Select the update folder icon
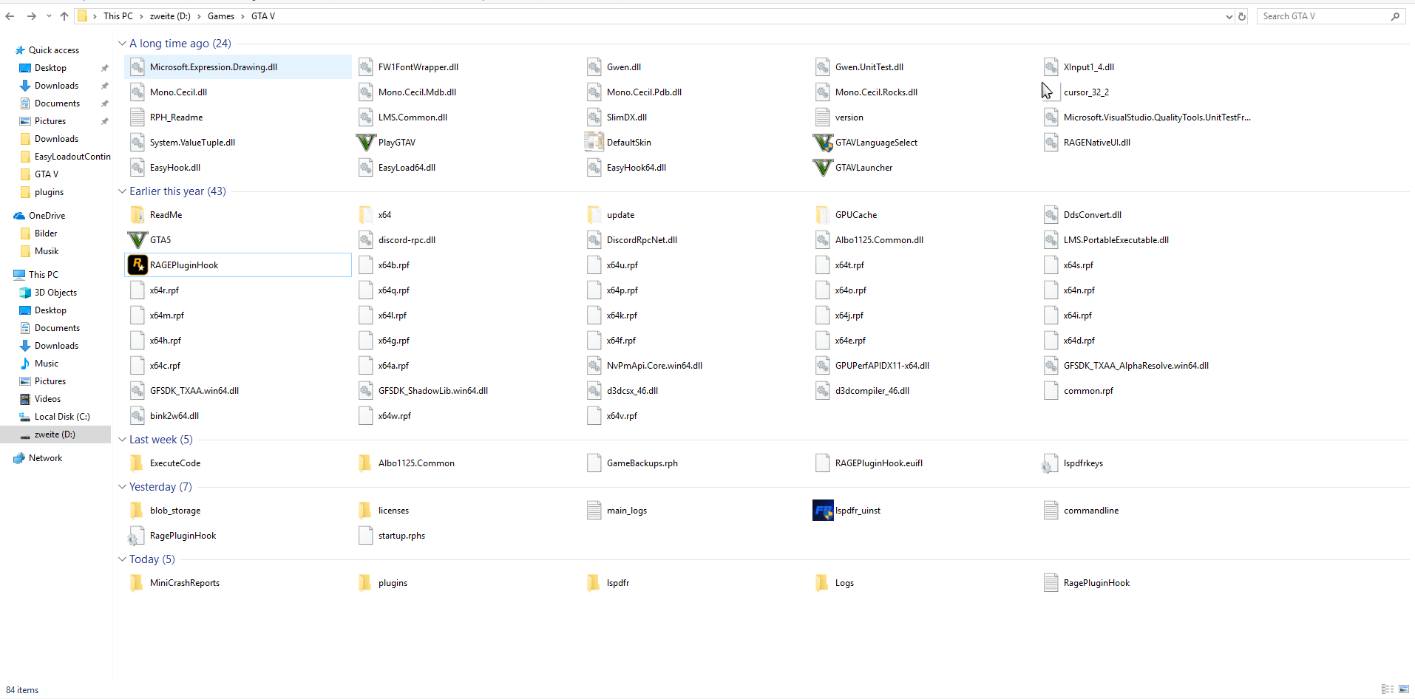 tap(594, 215)
